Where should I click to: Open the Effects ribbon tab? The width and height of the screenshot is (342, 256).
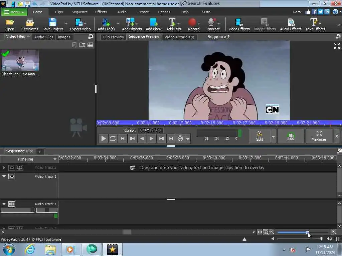(x=101, y=12)
